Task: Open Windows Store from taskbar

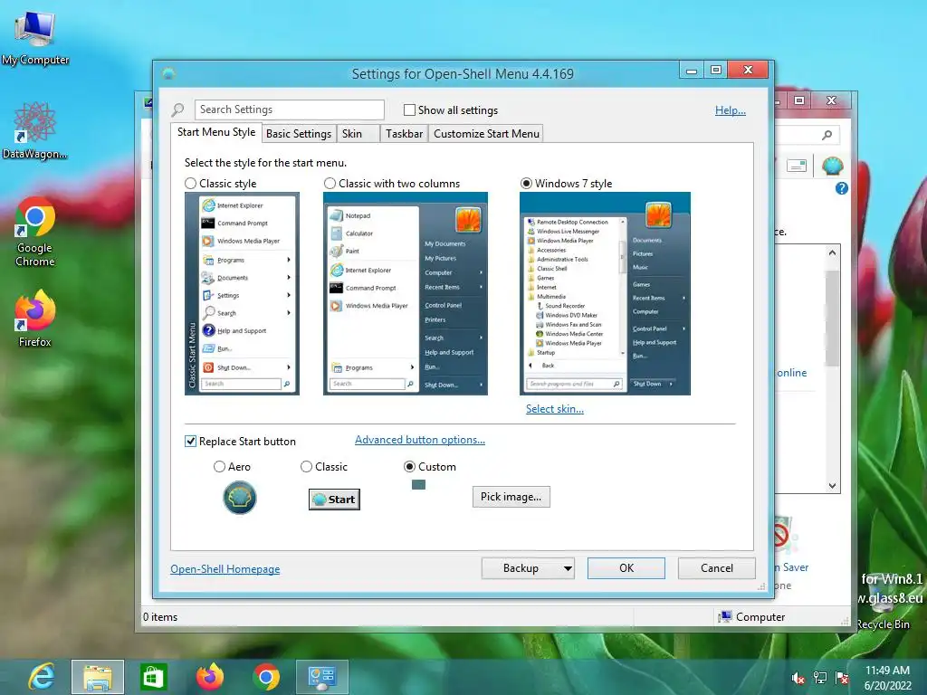Action: coord(153,677)
